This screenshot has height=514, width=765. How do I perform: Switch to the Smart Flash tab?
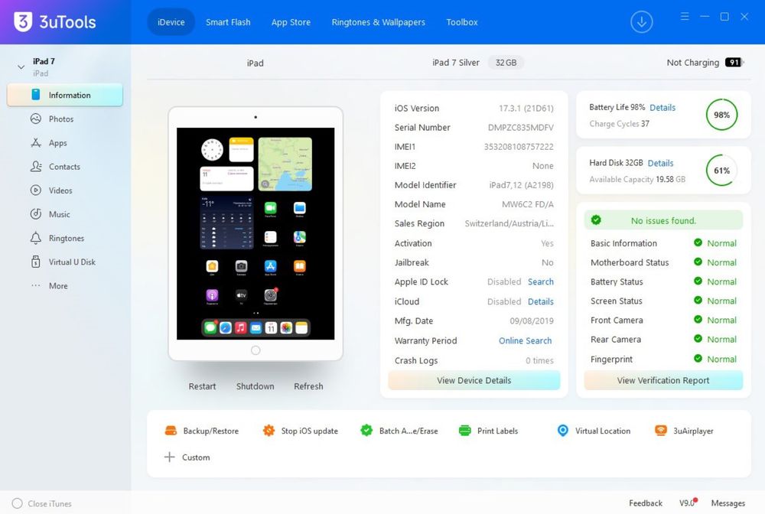(x=228, y=22)
